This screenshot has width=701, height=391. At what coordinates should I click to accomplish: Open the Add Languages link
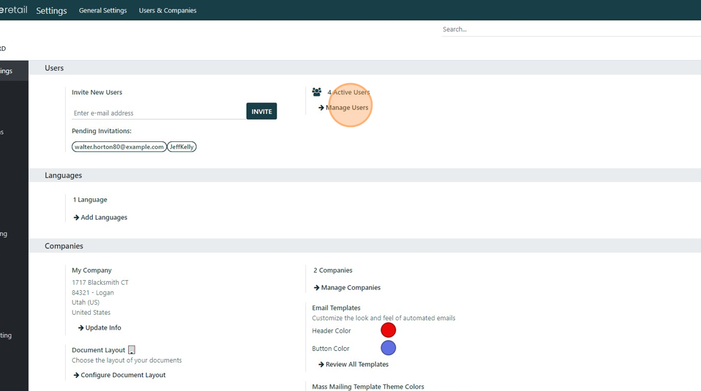[x=100, y=217]
